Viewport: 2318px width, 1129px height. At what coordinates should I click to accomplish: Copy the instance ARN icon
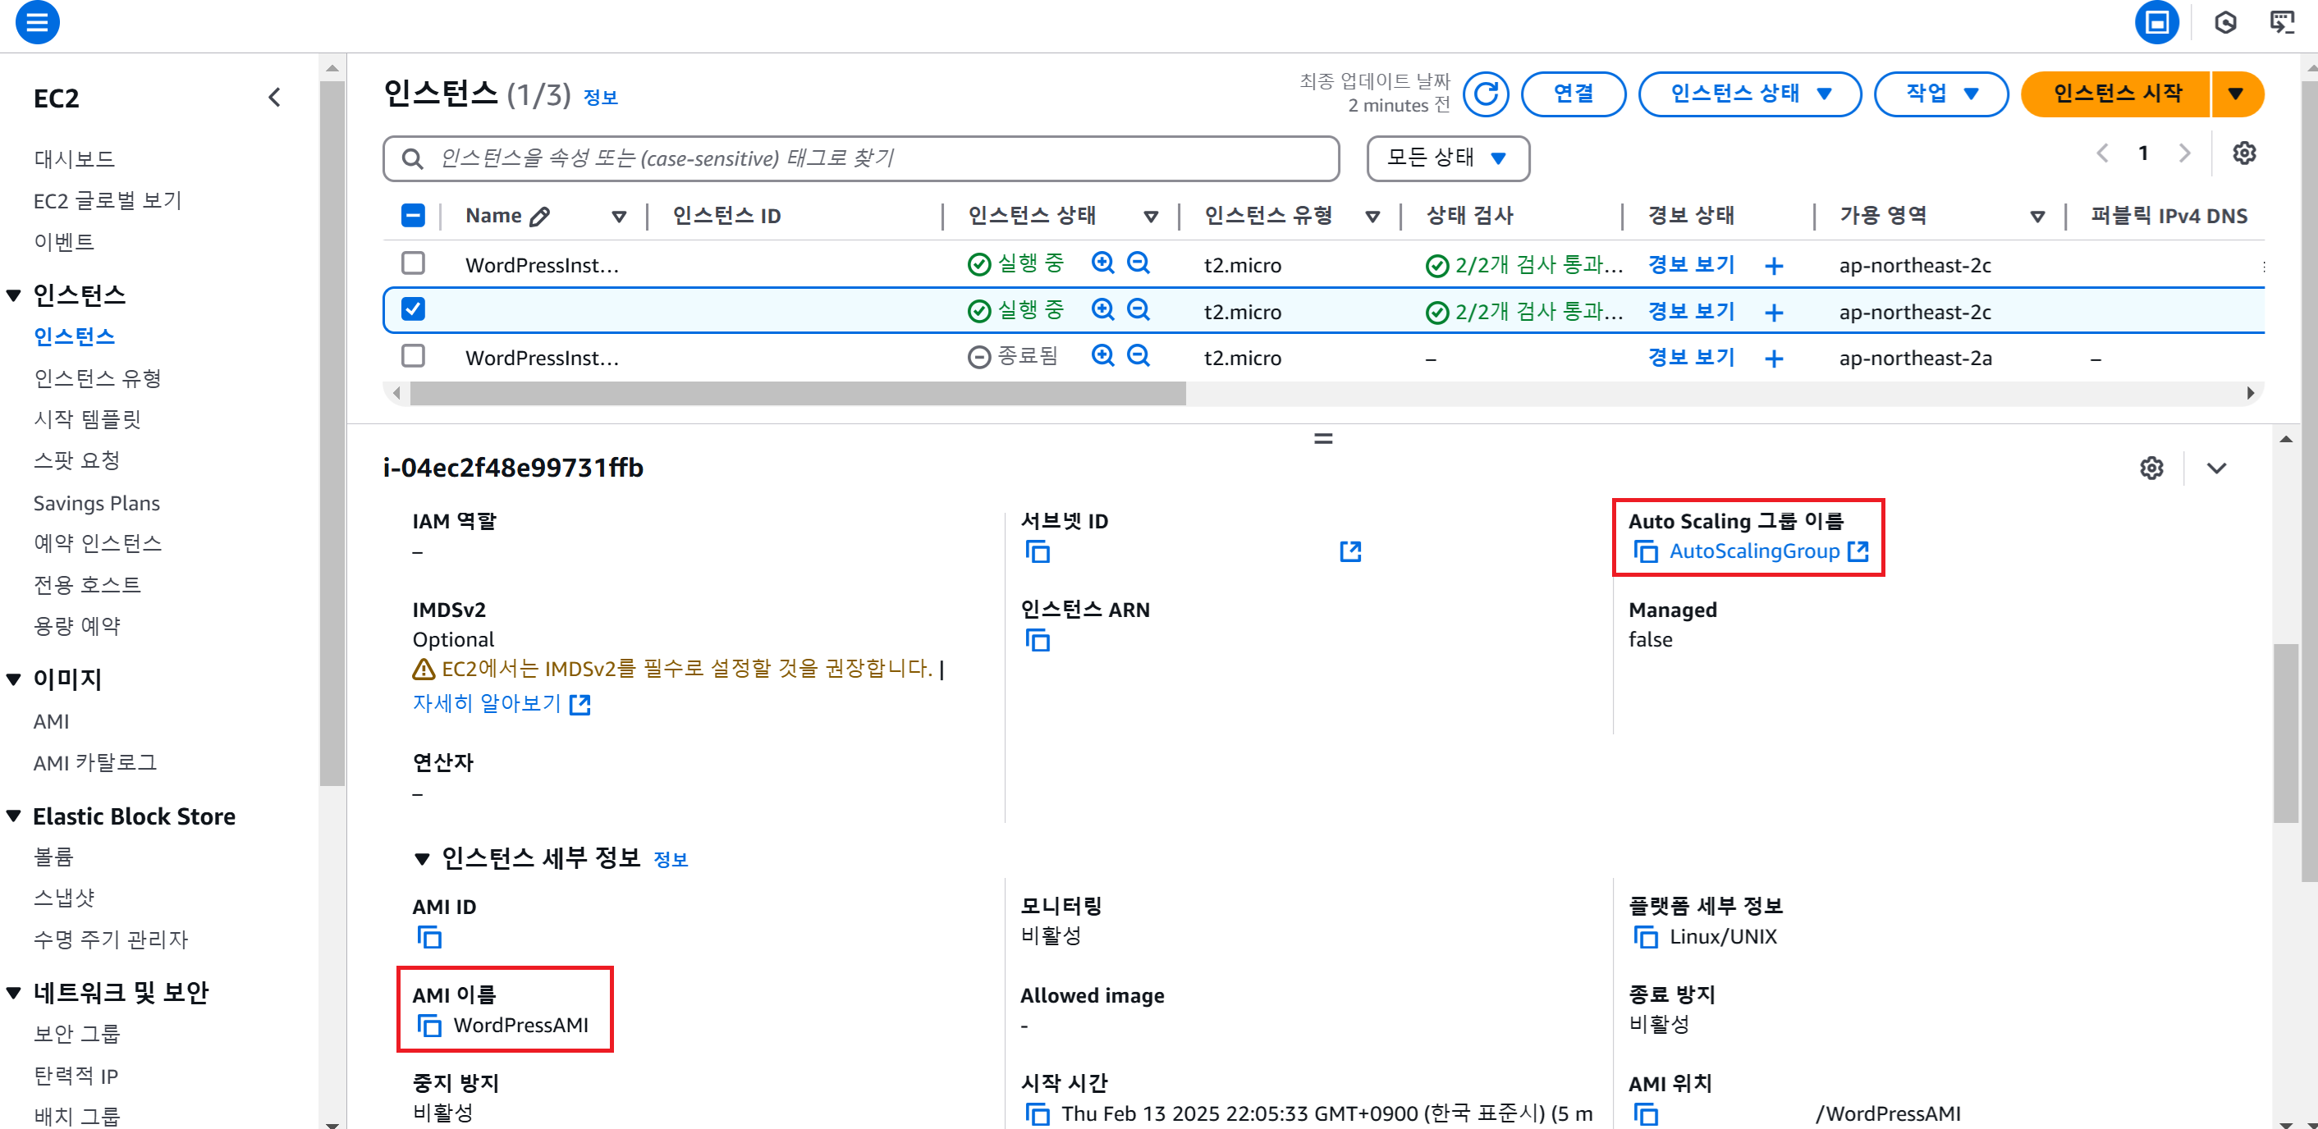pyautogui.click(x=1038, y=641)
